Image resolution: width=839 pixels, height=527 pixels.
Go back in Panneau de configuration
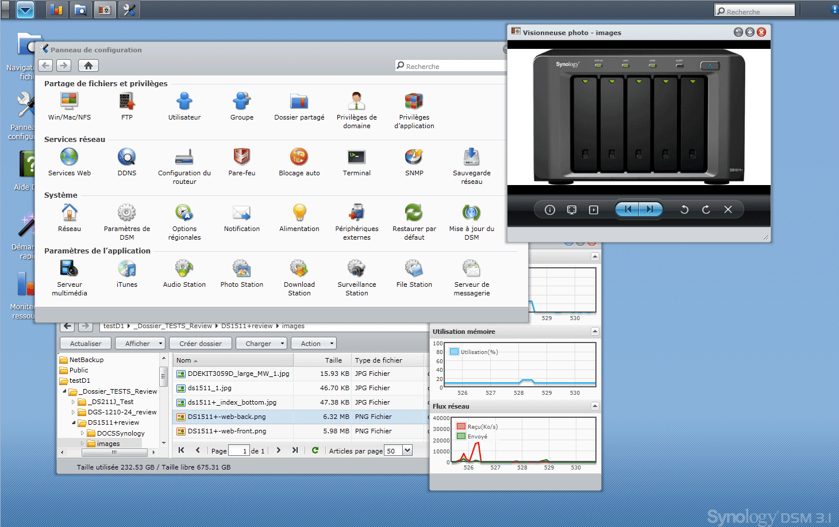point(46,66)
